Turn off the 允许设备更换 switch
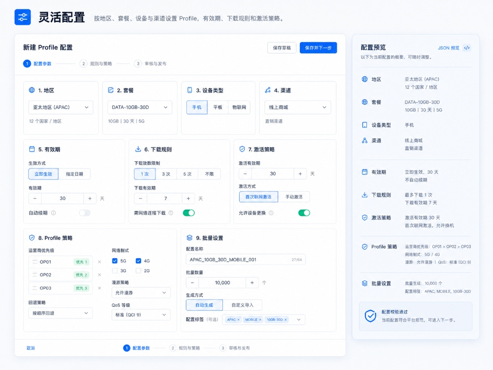Image resolution: width=493 pixels, height=370 pixels. click(304, 213)
